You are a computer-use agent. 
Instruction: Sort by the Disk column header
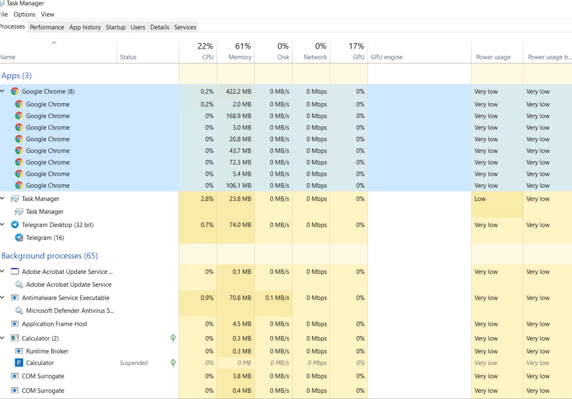pyautogui.click(x=273, y=52)
